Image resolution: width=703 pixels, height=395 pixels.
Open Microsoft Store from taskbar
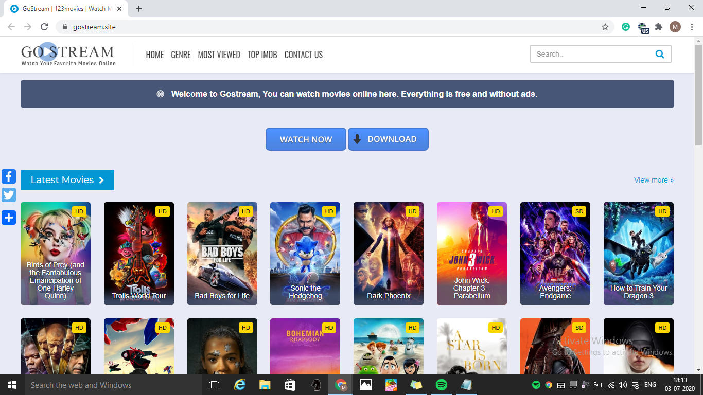[x=290, y=385]
